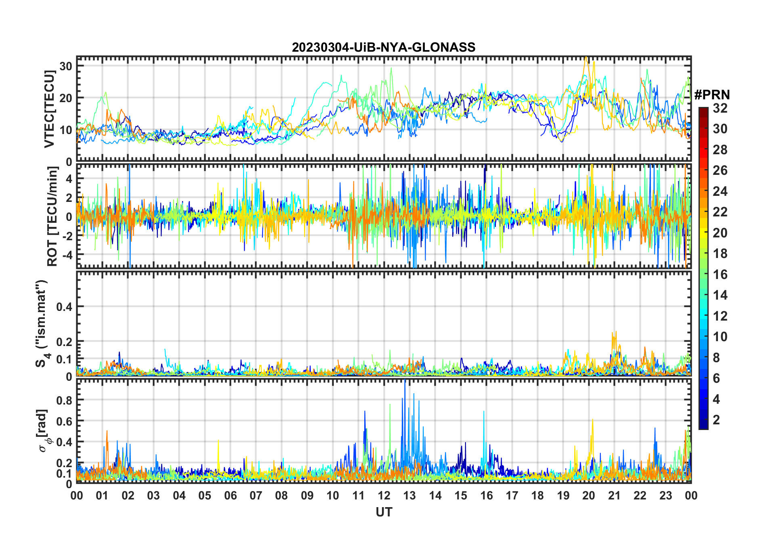Click the UT x-axis label
Viewport: 768px width, 537px height.
click(384, 512)
